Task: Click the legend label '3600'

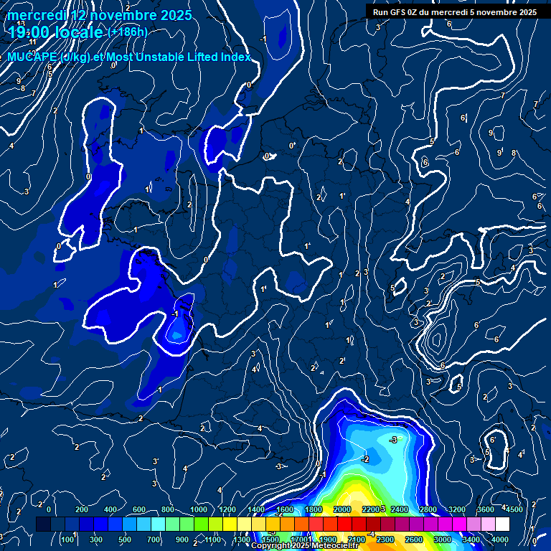Action: tap(486, 509)
